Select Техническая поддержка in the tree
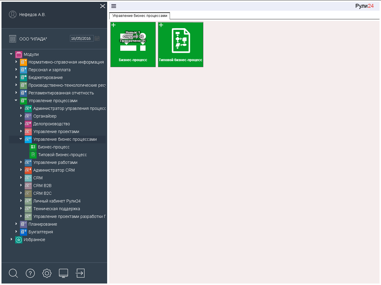The width and height of the screenshot is (381, 285). pos(57,209)
